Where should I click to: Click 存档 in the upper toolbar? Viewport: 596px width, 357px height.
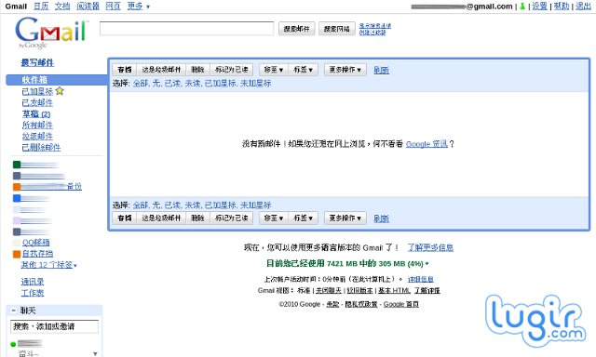pos(124,70)
